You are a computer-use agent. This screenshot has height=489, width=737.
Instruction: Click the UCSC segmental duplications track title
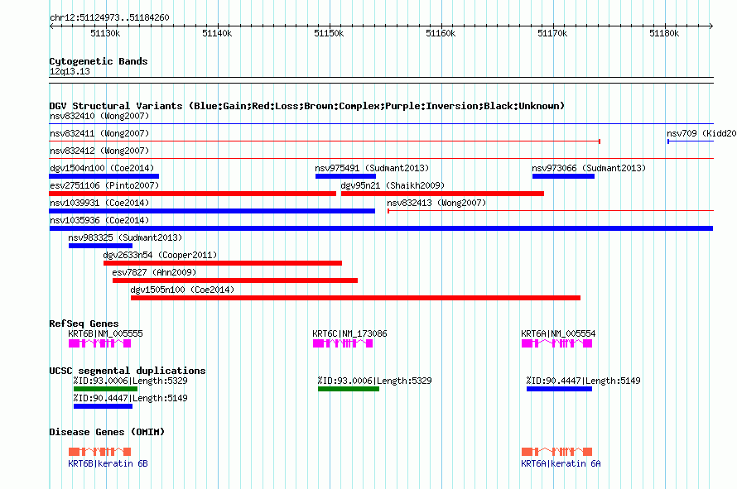coord(128,371)
